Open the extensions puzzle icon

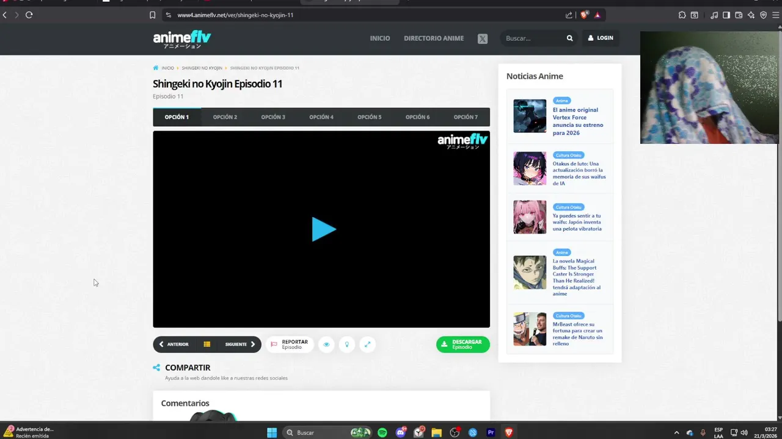(x=682, y=15)
